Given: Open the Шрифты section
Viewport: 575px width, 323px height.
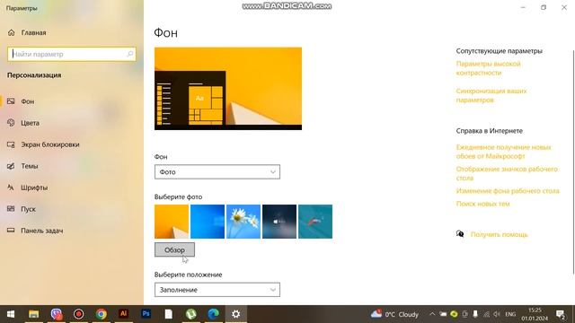Looking at the screenshot, I should coord(34,188).
